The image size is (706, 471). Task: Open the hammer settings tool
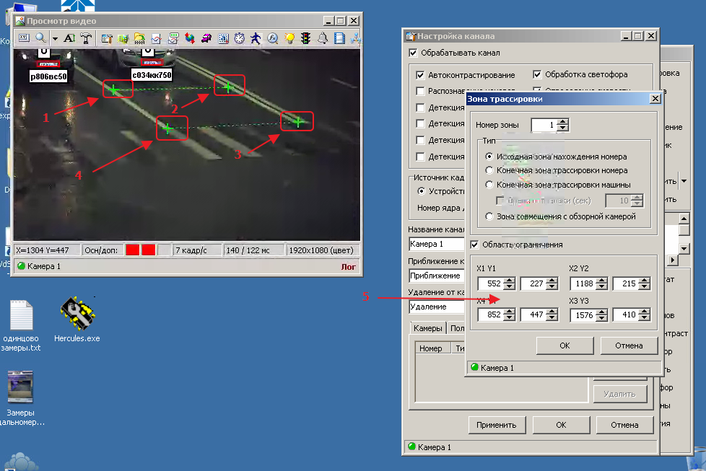pyautogui.click(x=87, y=38)
